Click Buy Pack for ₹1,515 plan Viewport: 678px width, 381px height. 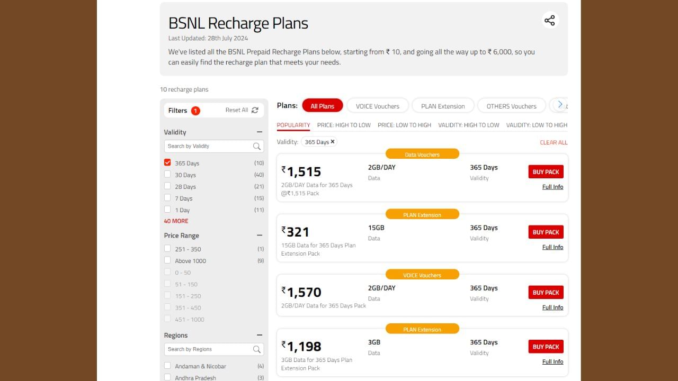point(546,171)
